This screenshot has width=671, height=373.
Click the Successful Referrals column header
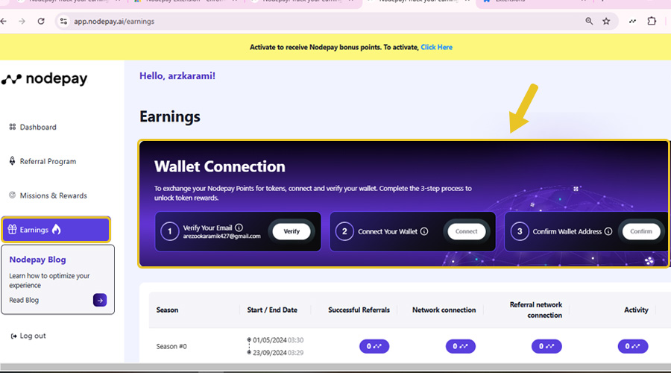tap(359, 310)
